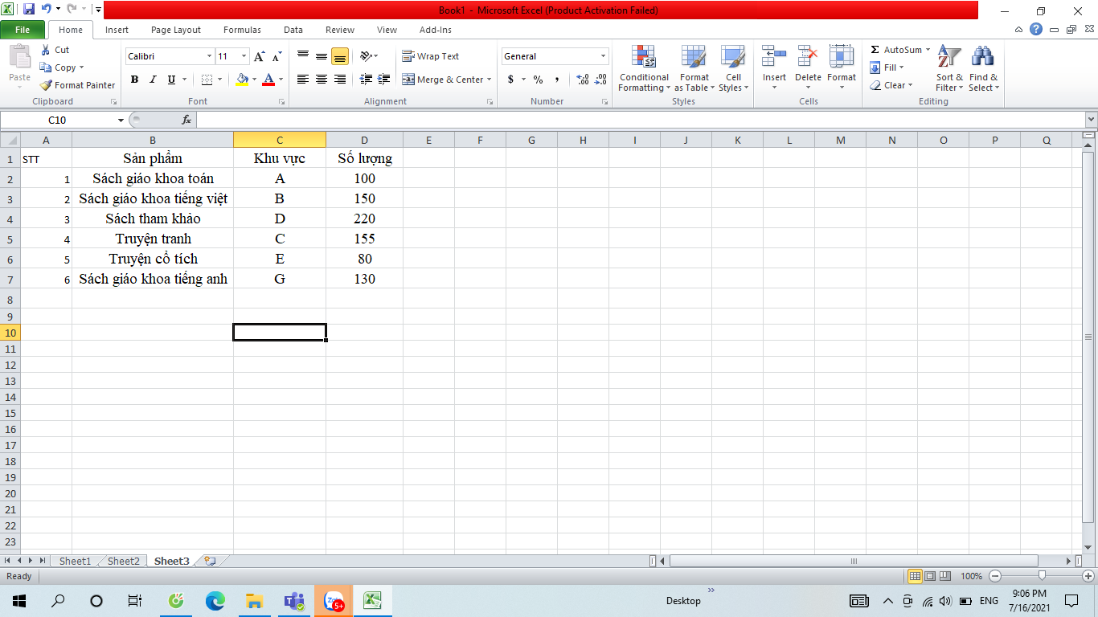Click Decrease Decimal icon
This screenshot has width=1098, height=617.
point(600,80)
